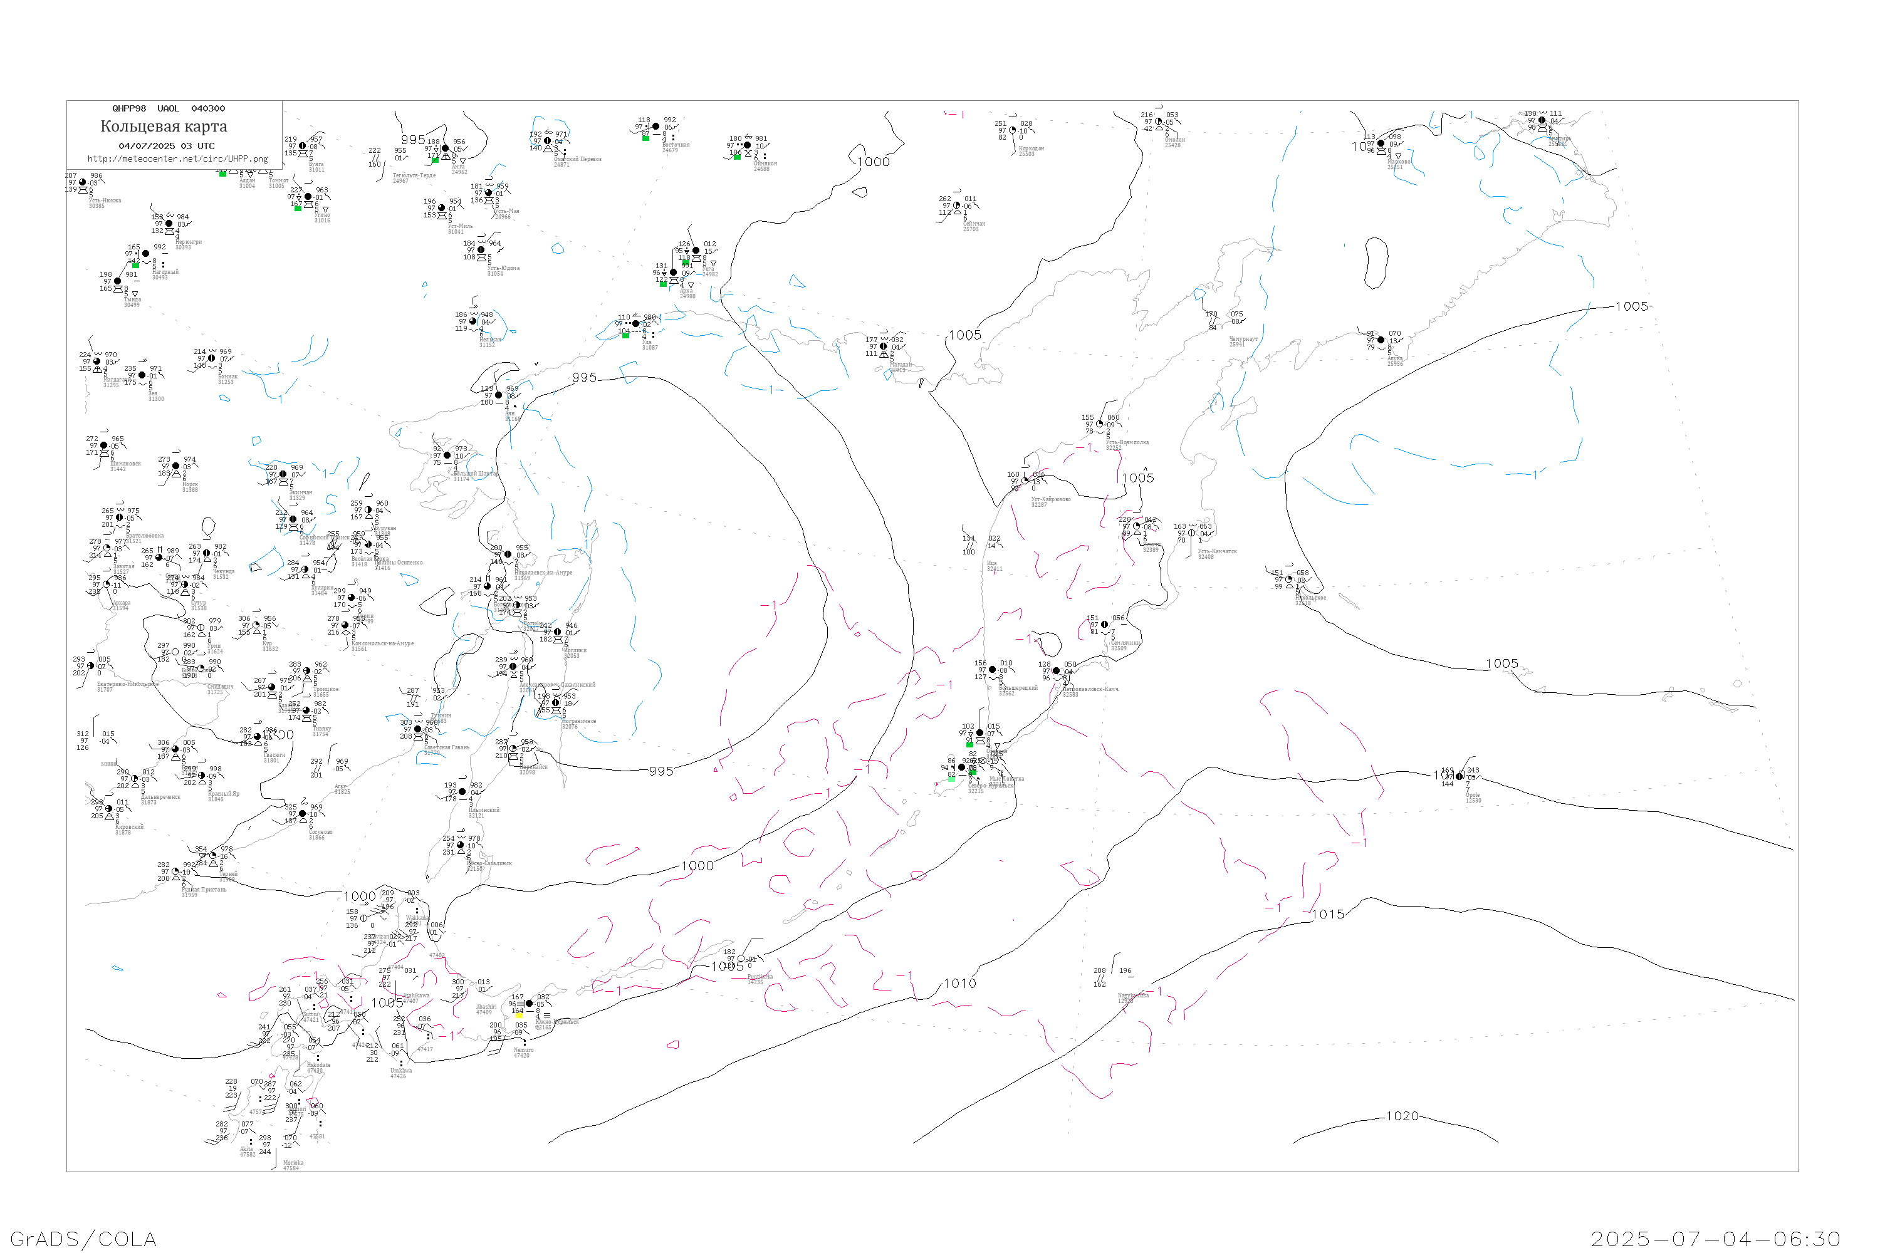The height and width of the screenshot is (1253, 1880).
Task: Click the Петропавловск-Камч. station filled circle
Action: 1056,671
